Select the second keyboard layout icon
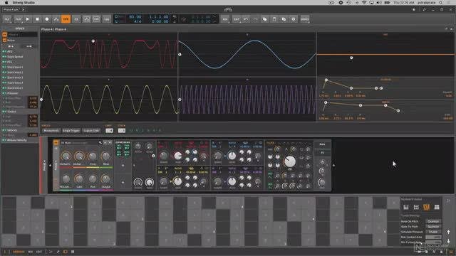This screenshot has height=256, width=456. click(416, 207)
